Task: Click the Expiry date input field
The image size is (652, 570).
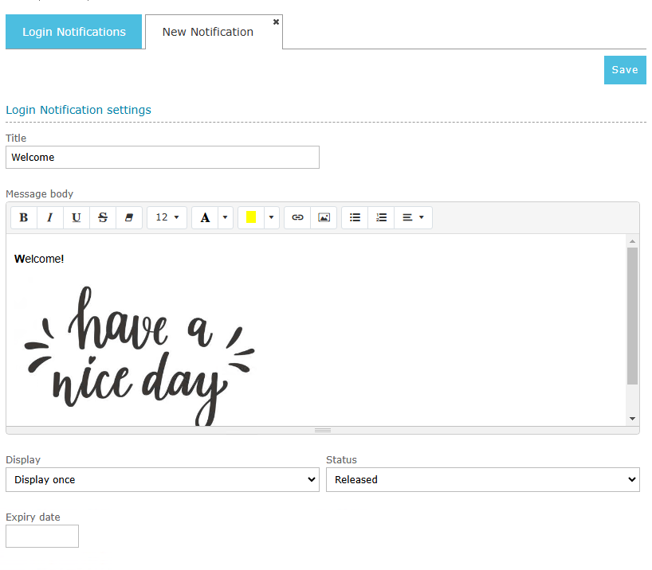Action: [x=42, y=536]
